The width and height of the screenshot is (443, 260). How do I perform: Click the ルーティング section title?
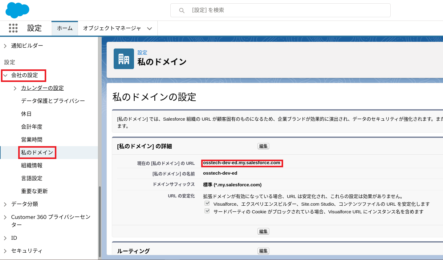pos(133,251)
